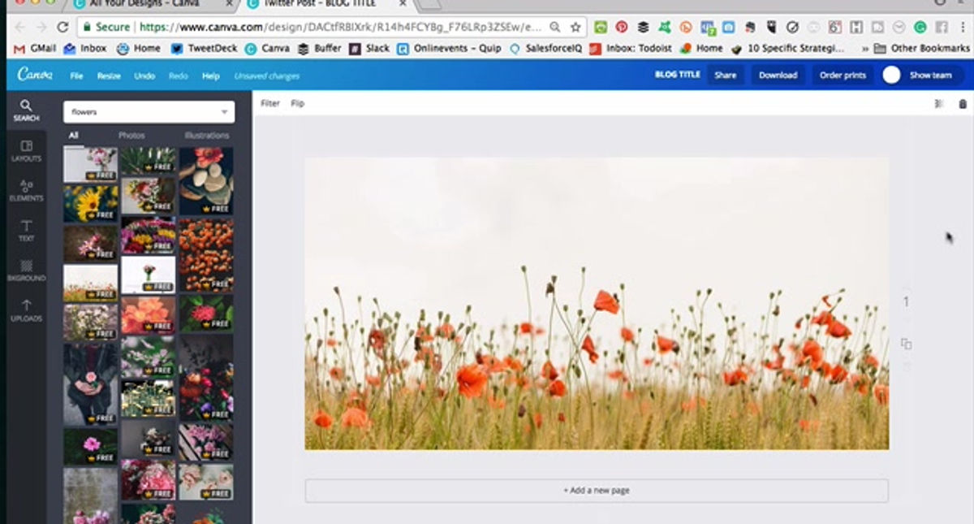Switch to the Illustrations tab
This screenshot has width=974, height=524.
click(x=206, y=136)
